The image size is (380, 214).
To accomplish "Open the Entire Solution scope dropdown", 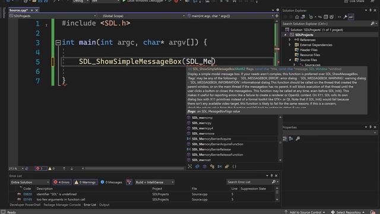I will (30, 182).
